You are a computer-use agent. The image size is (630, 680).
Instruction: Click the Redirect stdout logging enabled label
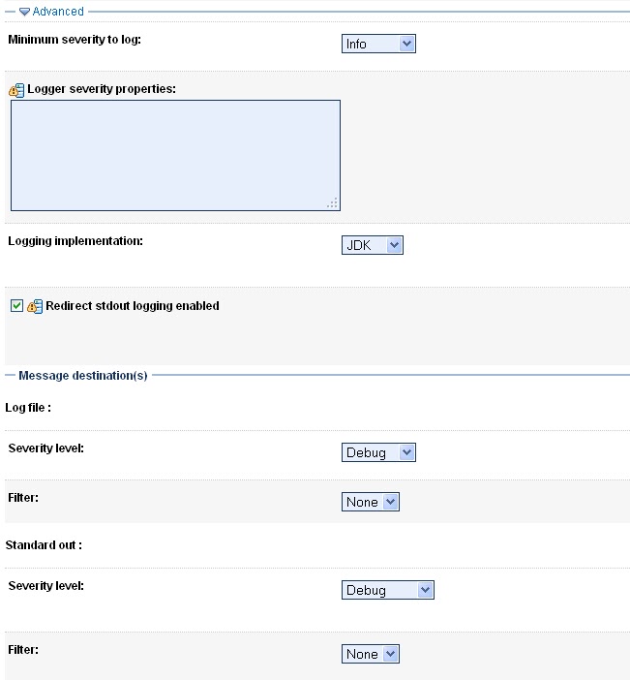coord(133,306)
